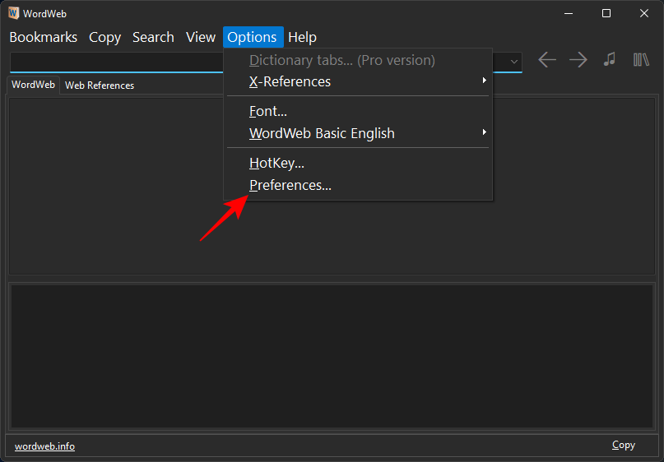Select the Font menu entry
Image resolution: width=664 pixels, height=462 pixels.
pos(268,111)
